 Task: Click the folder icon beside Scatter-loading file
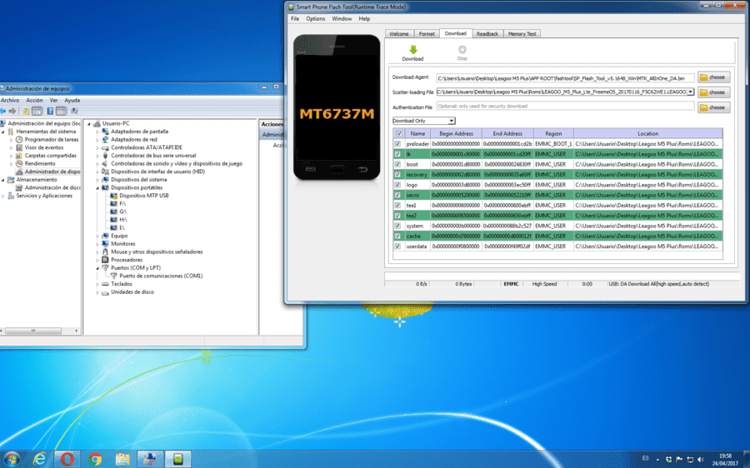click(703, 92)
